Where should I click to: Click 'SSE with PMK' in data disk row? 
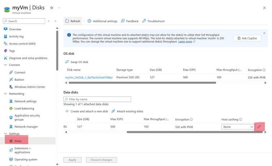(x=184, y=127)
